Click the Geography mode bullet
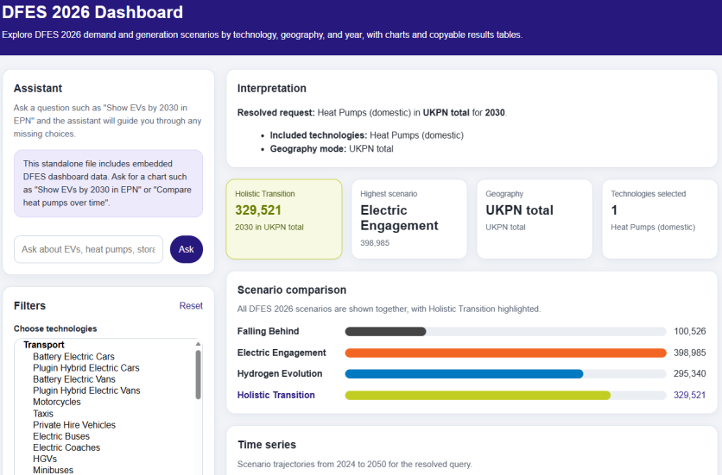This screenshot has height=475, width=722. (x=332, y=148)
